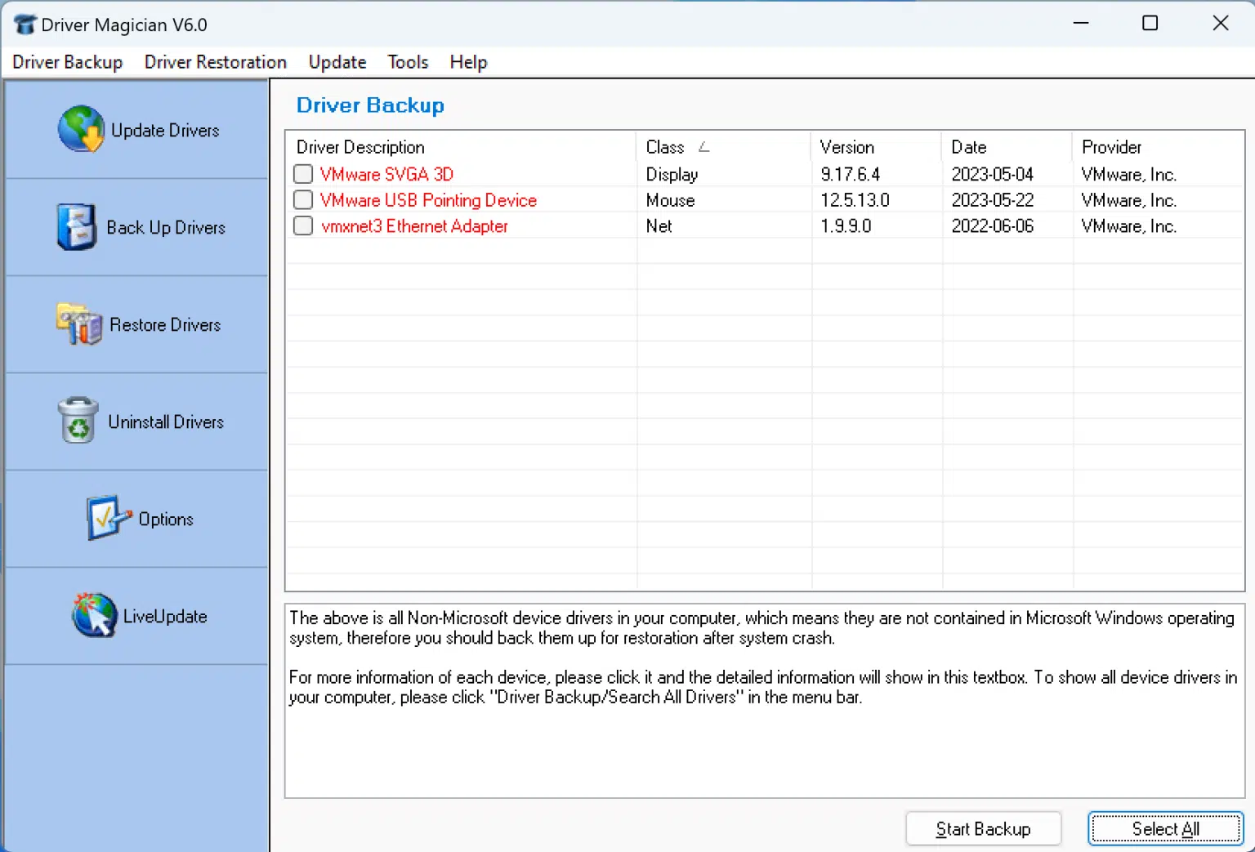Click version 12.5.13.0 cell

[855, 200]
